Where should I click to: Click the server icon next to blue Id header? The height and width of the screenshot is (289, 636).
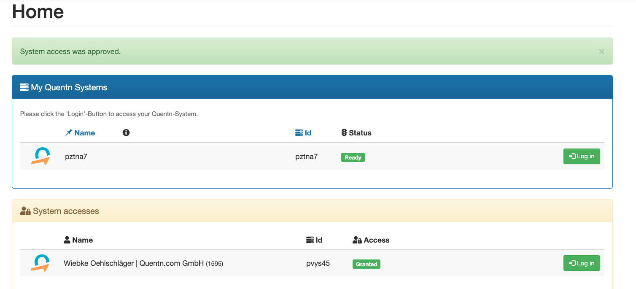coord(299,133)
